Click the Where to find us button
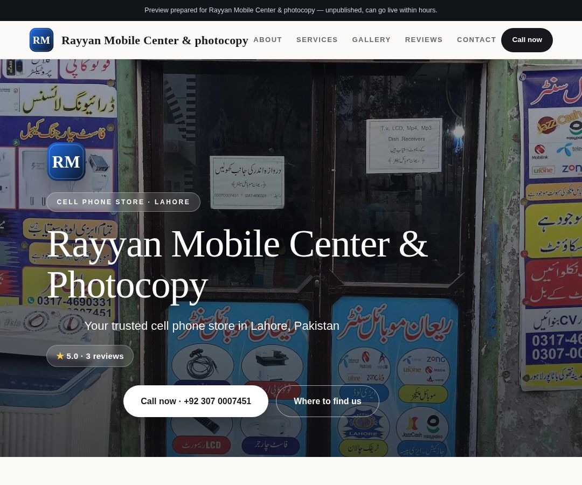This screenshot has height=485, width=582. [x=328, y=401]
